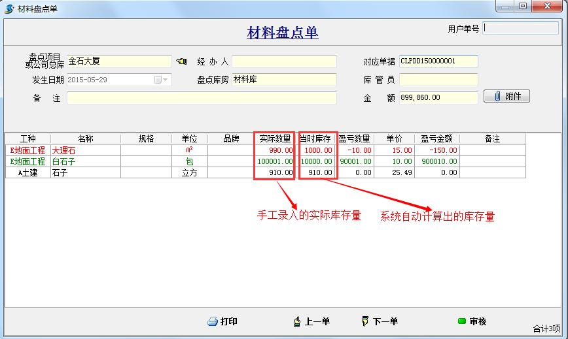Click the 材料盘点单 title link

283,33
